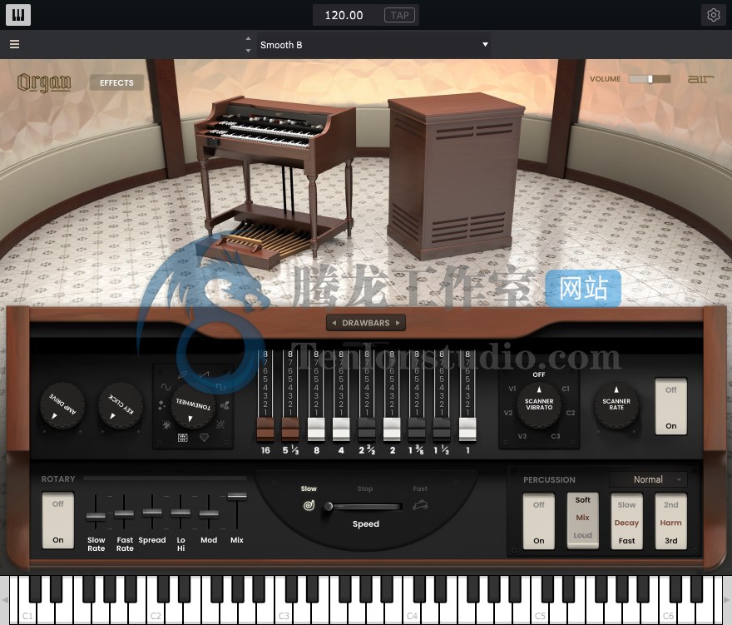732x625 pixels.
Task: Click the Spread rotary fader
Action: click(x=152, y=513)
